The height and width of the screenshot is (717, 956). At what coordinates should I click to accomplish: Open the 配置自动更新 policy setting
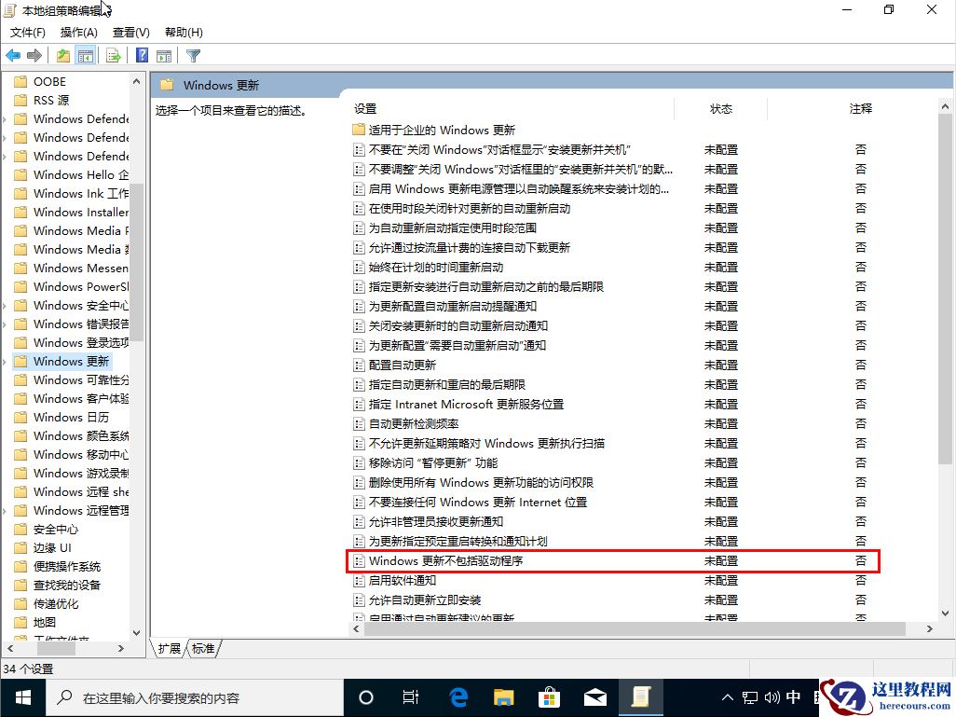[x=401, y=365]
